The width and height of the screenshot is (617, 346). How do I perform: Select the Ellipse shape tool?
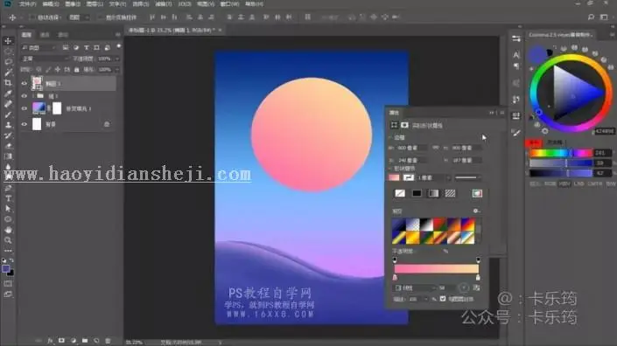tap(8, 219)
